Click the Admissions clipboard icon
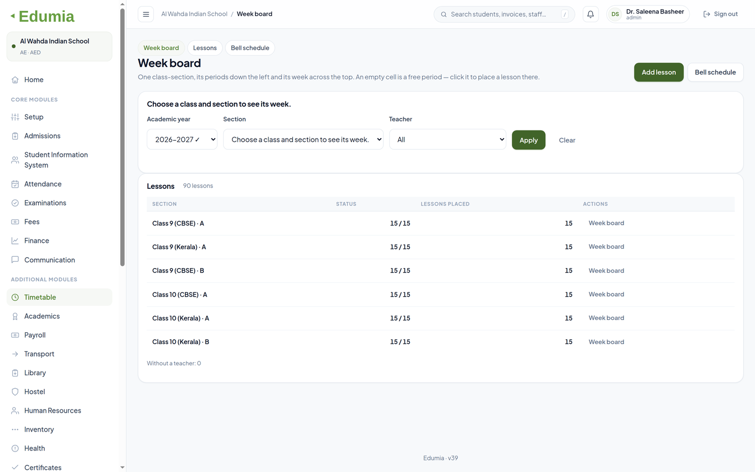Image resolution: width=755 pixels, height=472 pixels. (15, 136)
